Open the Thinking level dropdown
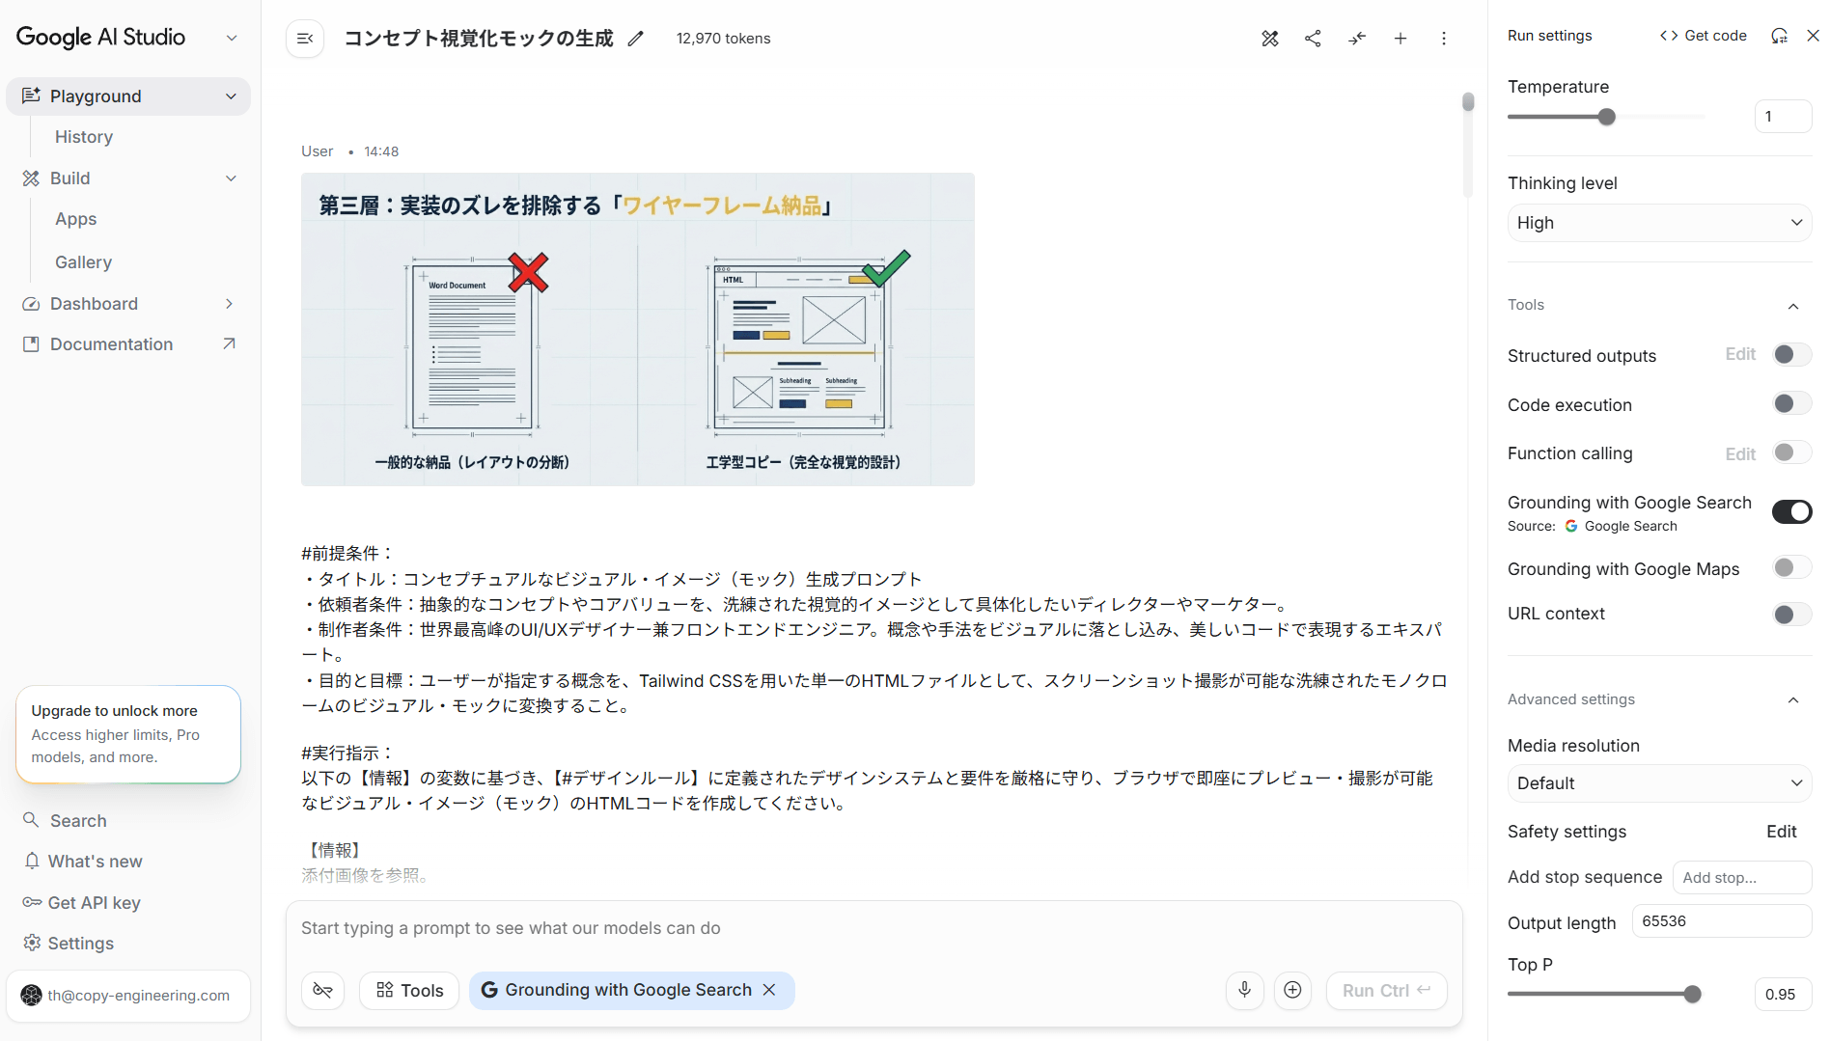Image resolution: width=1830 pixels, height=1041 pixels. coord(1659,223)
